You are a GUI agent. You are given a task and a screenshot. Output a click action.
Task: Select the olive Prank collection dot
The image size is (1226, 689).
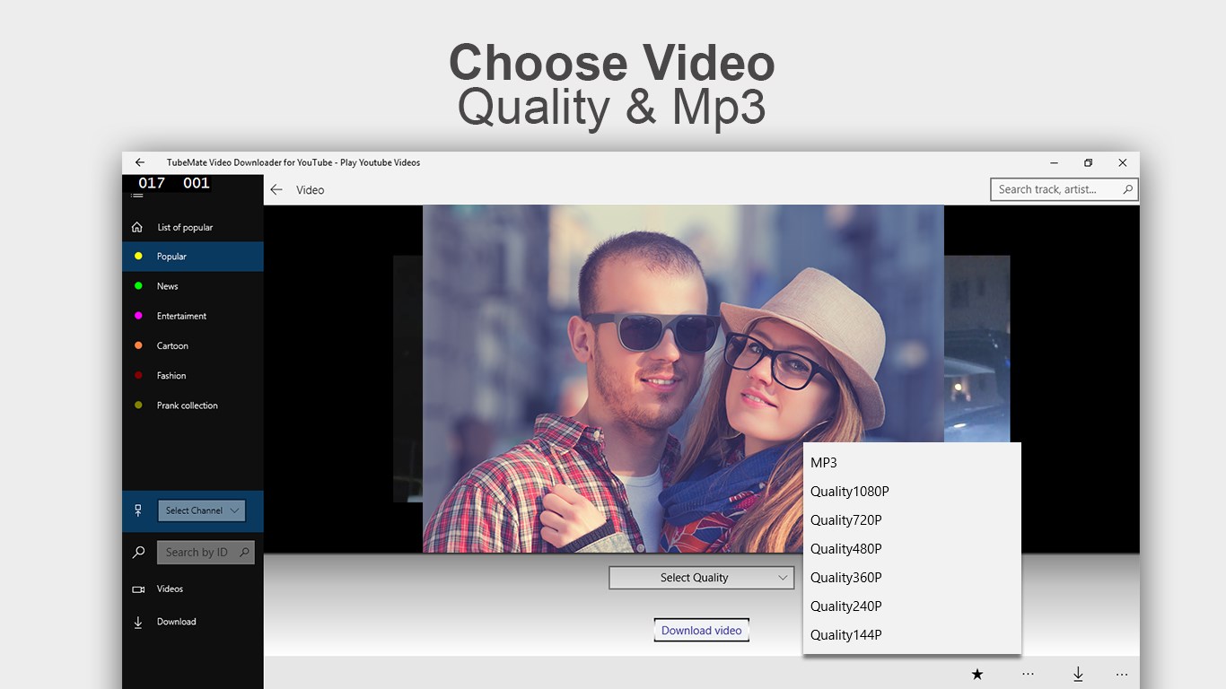tap(138, 406)
